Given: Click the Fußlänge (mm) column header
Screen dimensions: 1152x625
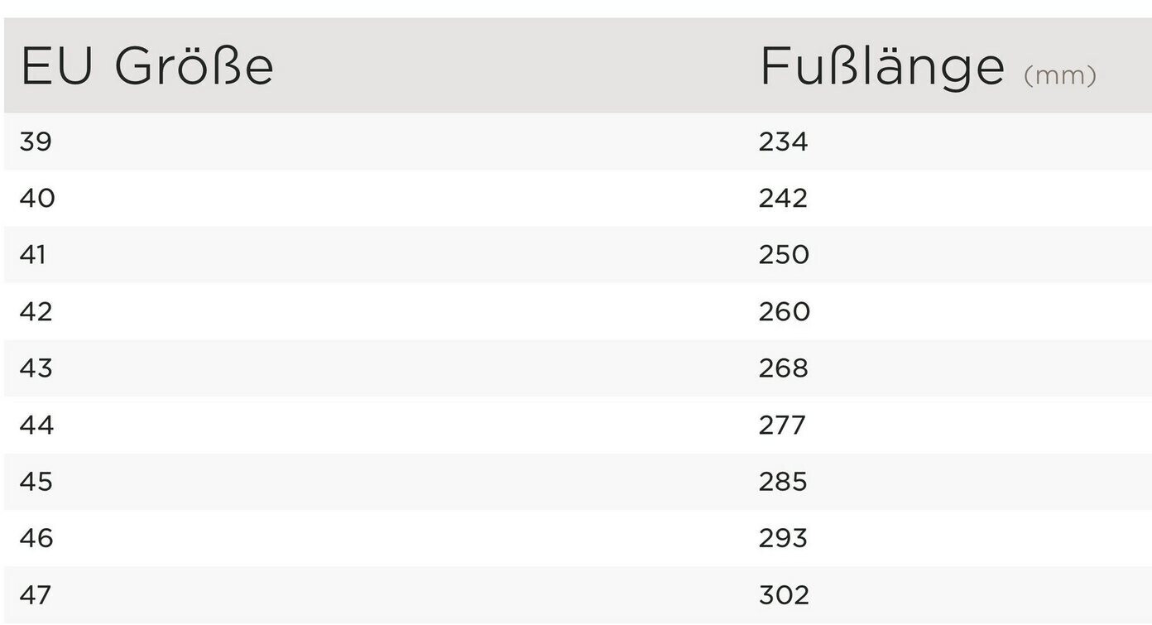Looking at the screenshot, I should pos(927,68).
